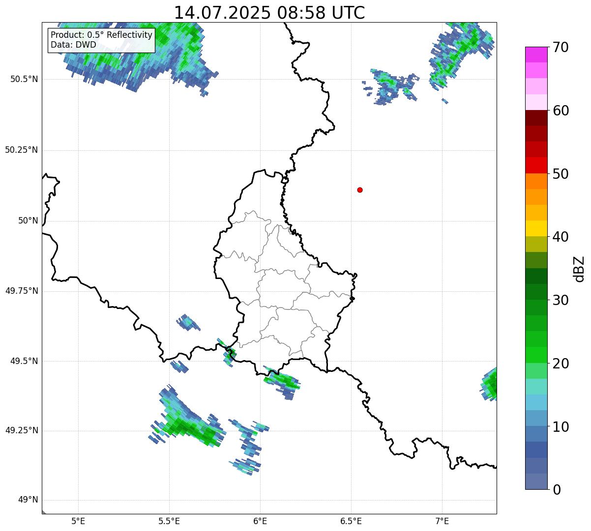Click the longitude label 7°E
Image resolution: width=591 pixels, height=531 pixels.
pos(442,521)
